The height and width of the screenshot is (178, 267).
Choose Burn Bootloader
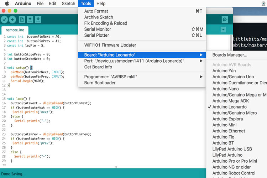[142, 83]
